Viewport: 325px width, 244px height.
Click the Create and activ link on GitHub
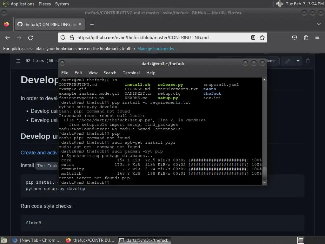[x=39, y=152]
